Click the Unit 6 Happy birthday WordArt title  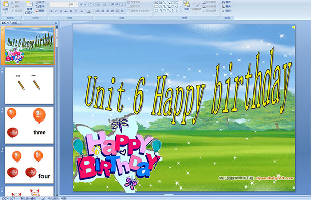click(x=189, y=86)
